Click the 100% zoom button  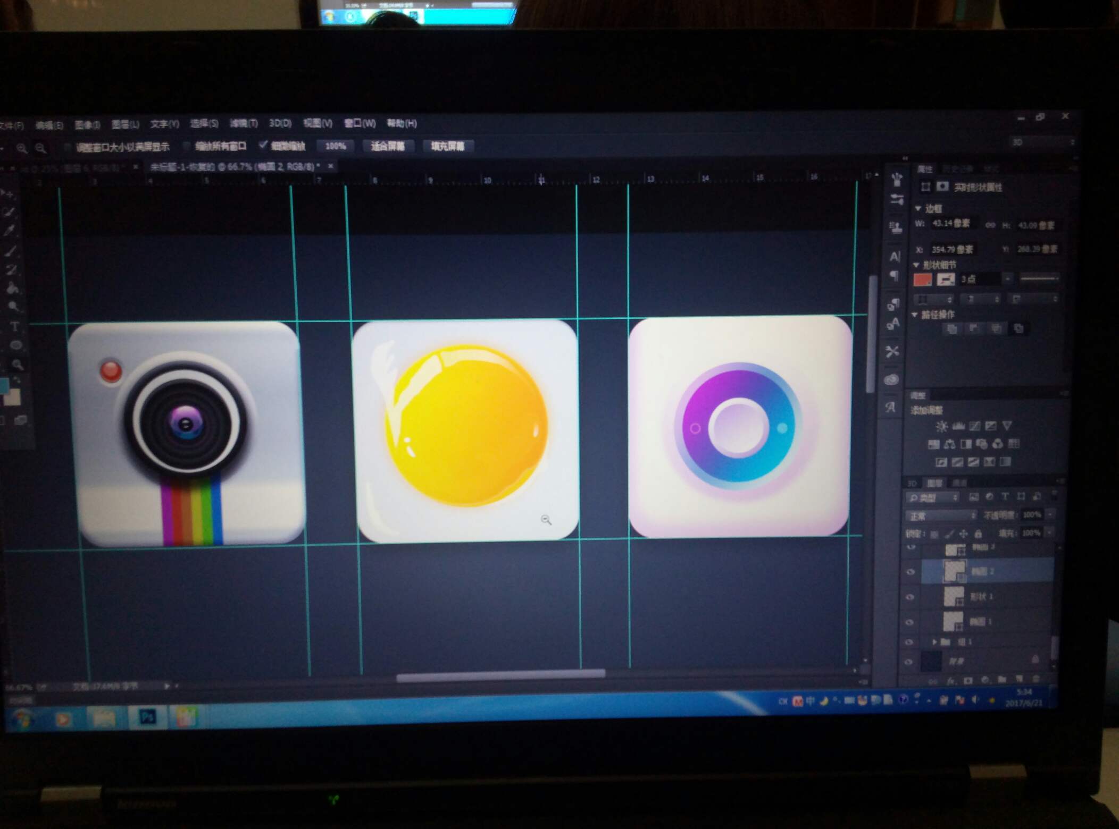(x=335, y=146)
